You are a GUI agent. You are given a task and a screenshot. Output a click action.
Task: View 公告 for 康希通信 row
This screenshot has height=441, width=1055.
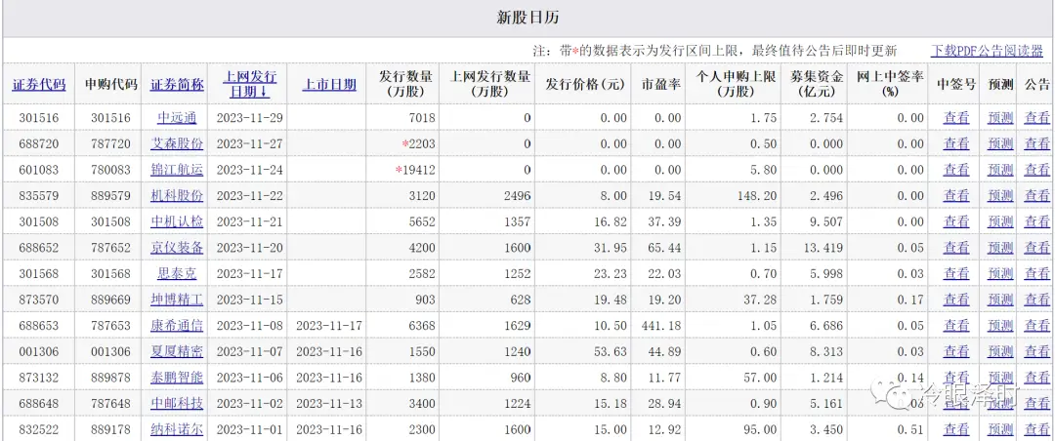[x=1036, y=325]
